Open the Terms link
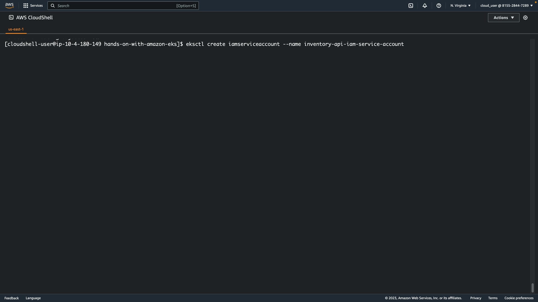538x302 pixels. tap(493, 298)
